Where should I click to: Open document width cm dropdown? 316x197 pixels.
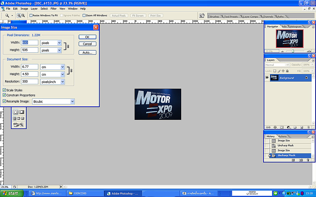62,67
